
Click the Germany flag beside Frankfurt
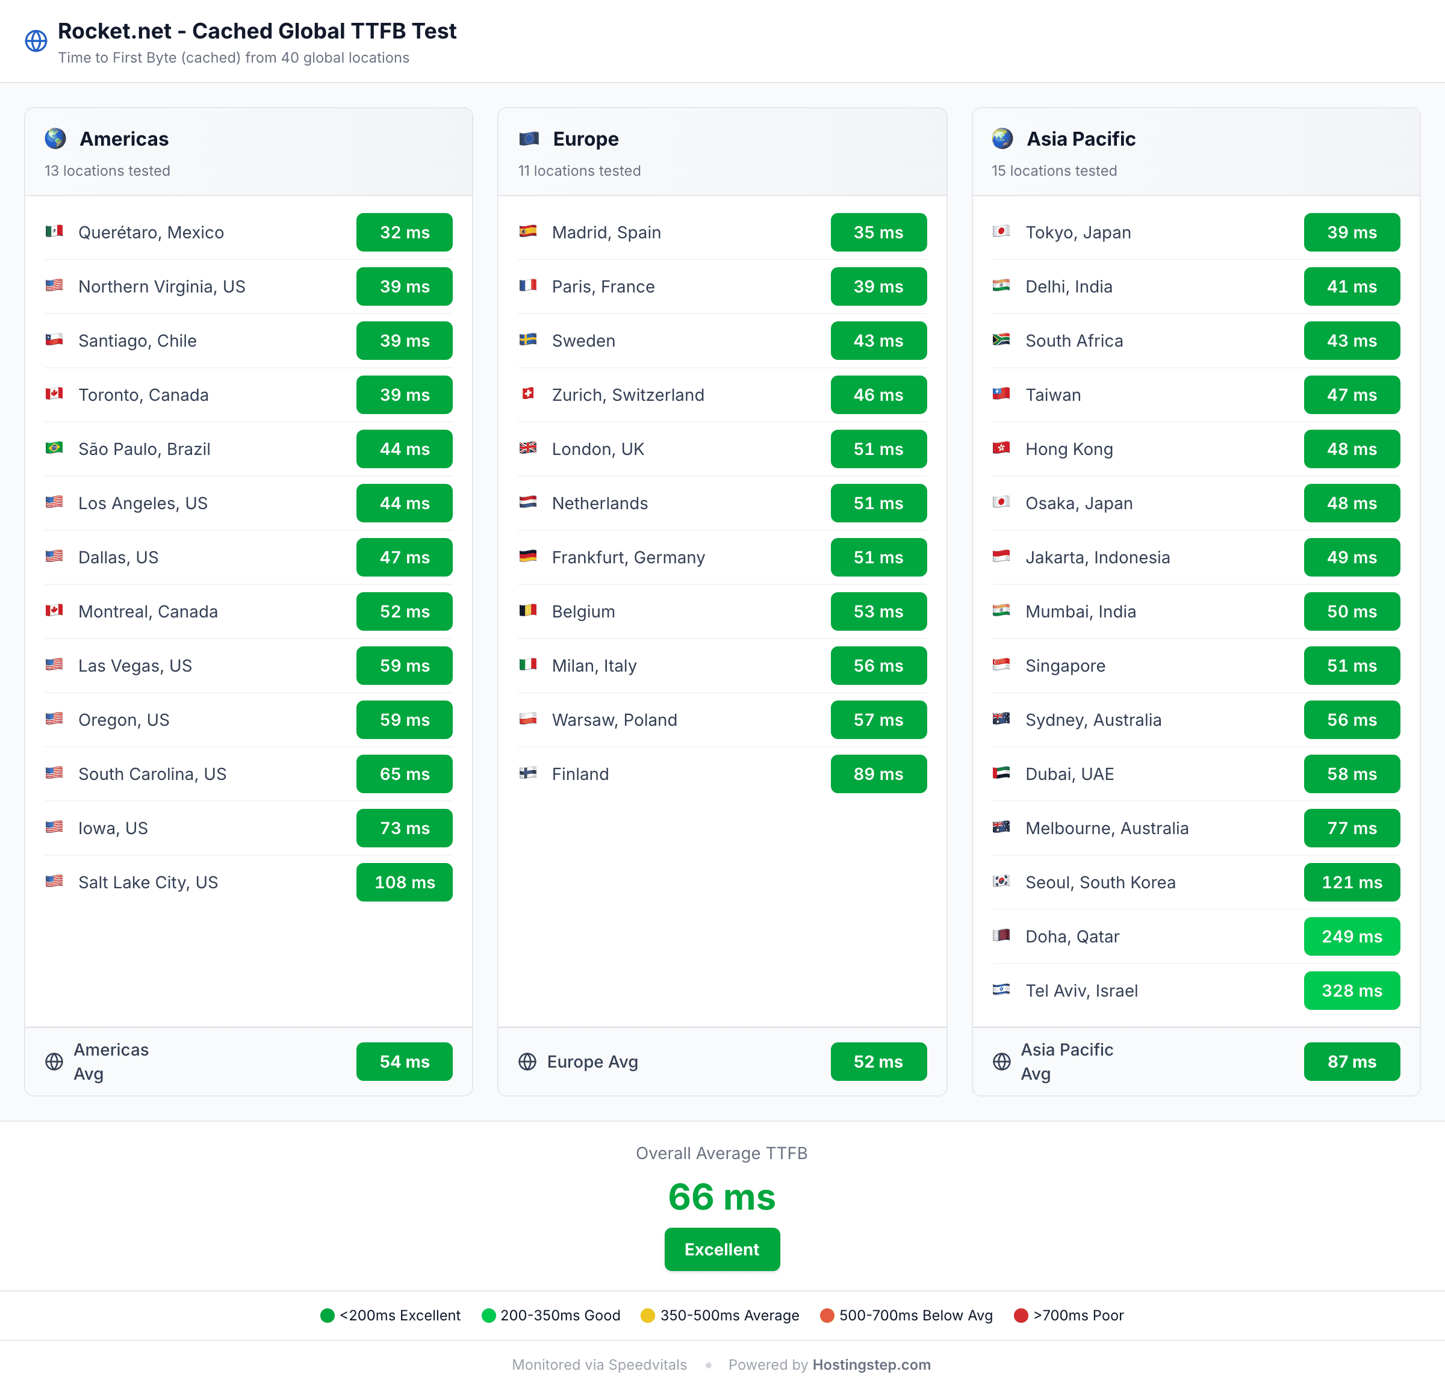point(528,556)
